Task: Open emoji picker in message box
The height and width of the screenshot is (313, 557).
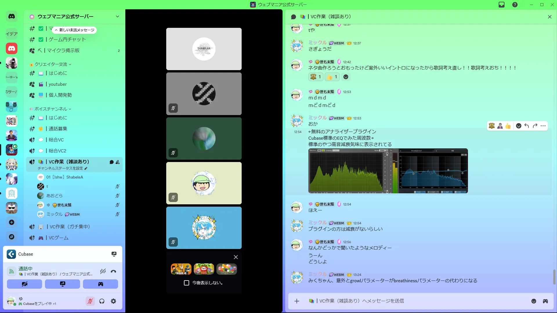Action: click(x=534, y=301)
